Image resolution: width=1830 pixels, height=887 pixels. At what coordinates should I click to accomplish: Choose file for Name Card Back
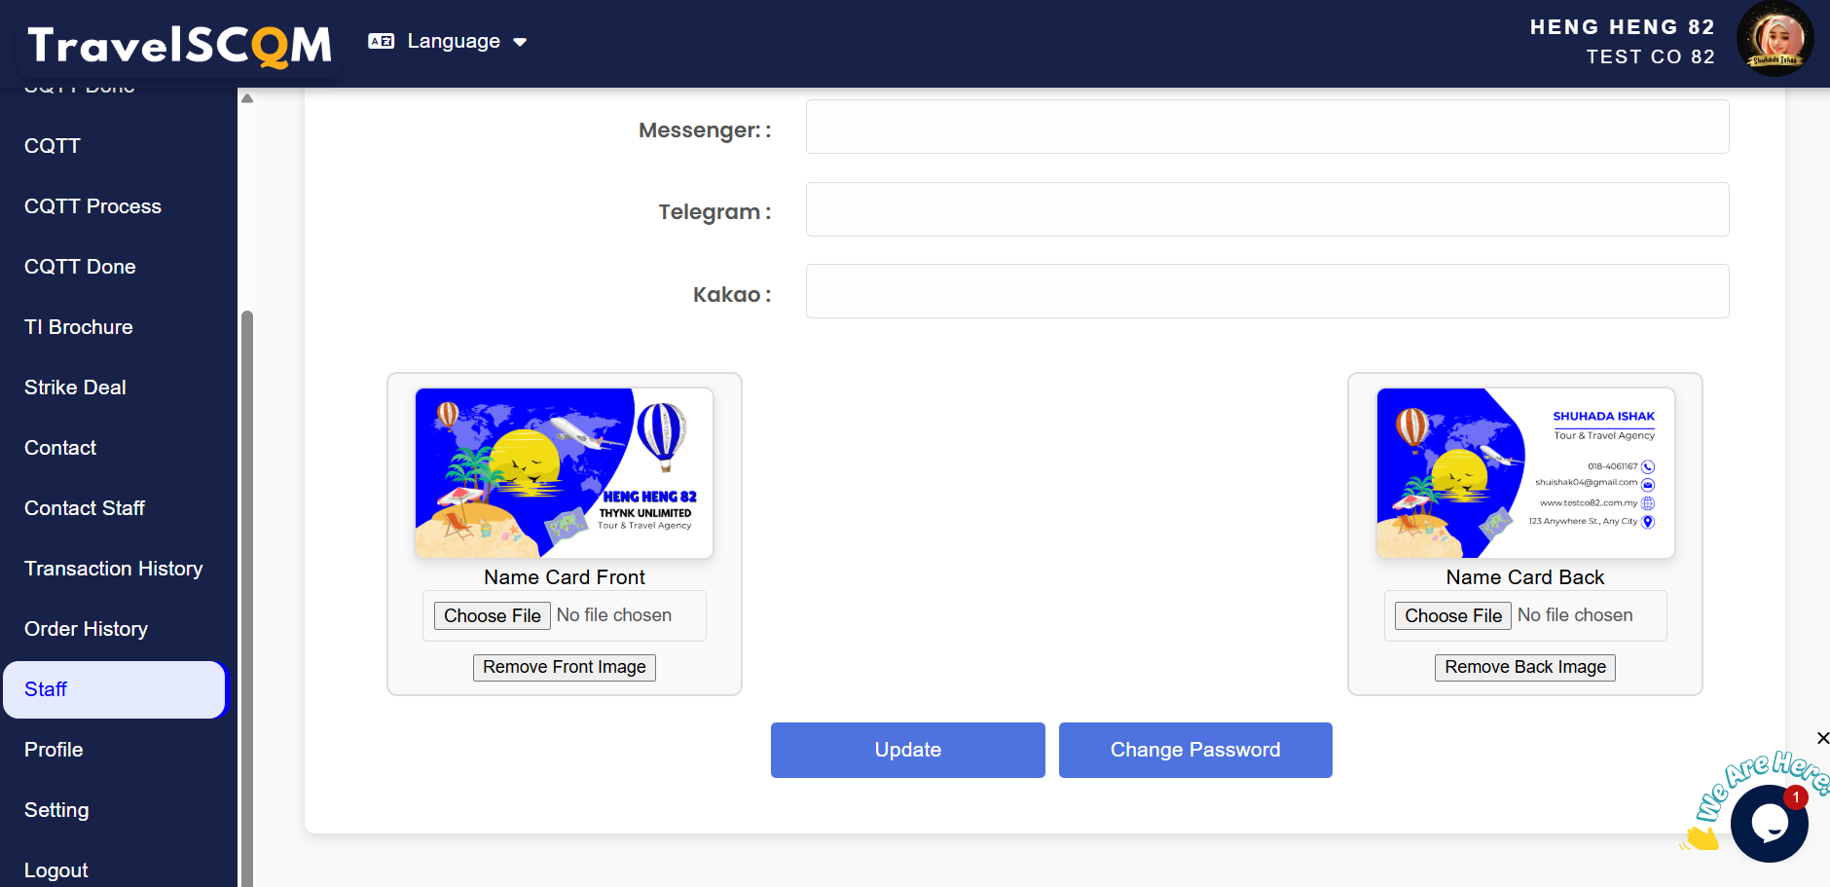tap(1452, 615)
